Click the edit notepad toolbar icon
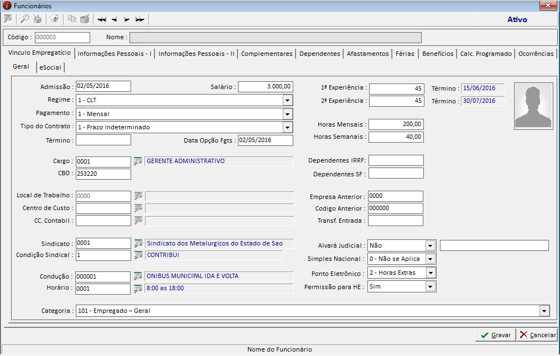This screenshot has height=356, width=560. pyautogui.click(x=85, y=19)
